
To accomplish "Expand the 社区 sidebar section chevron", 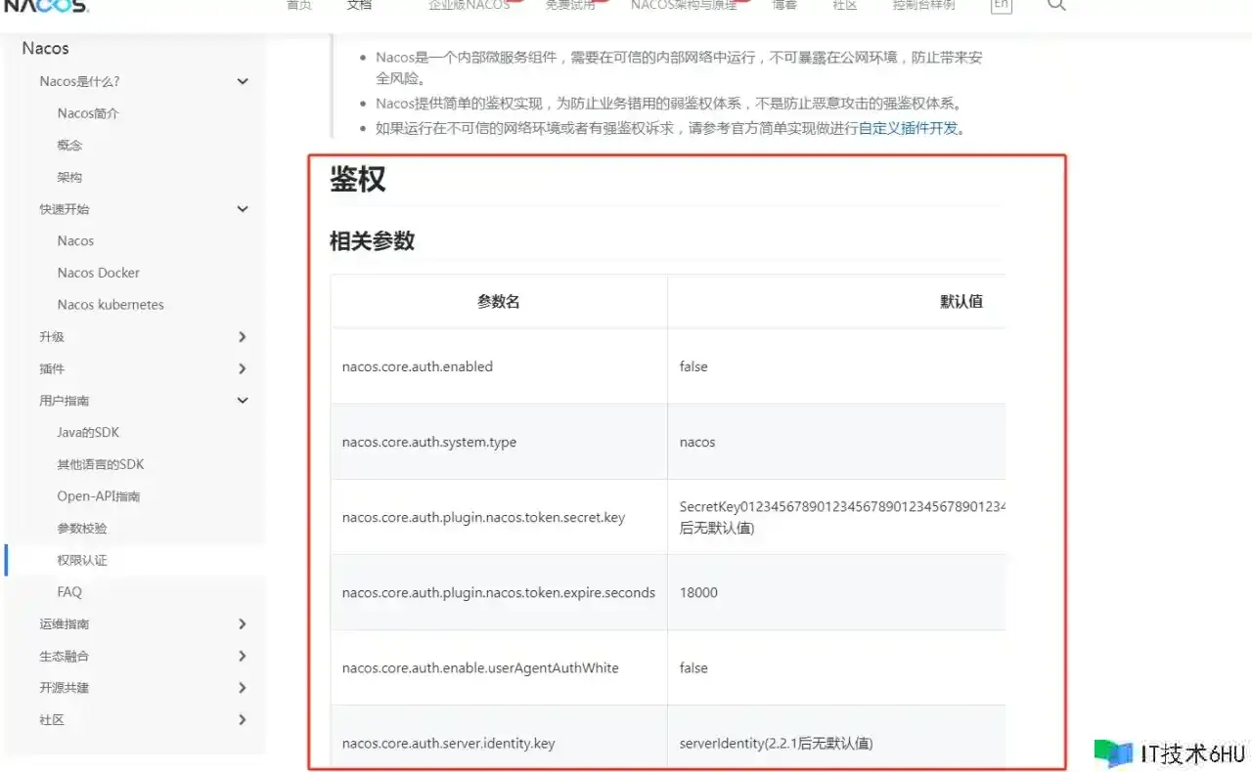I will coord(243,720).
